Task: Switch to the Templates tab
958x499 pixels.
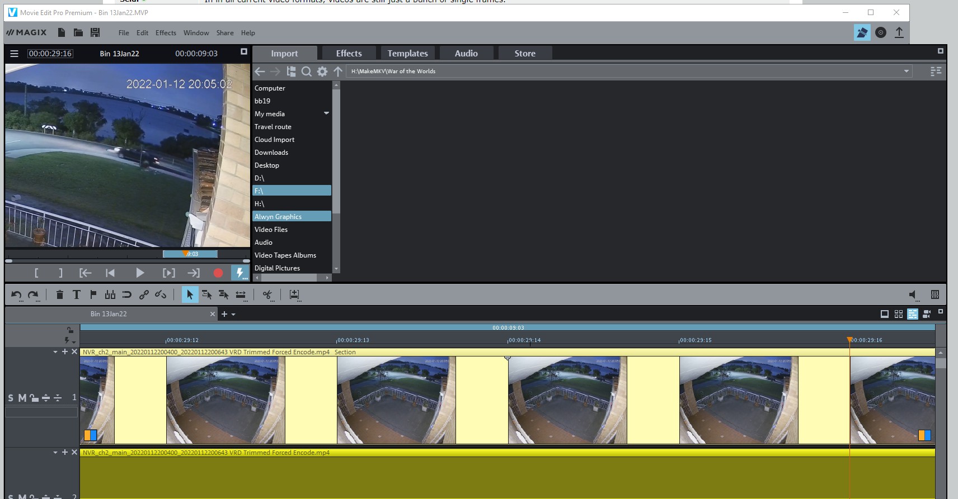Action: 407,53
